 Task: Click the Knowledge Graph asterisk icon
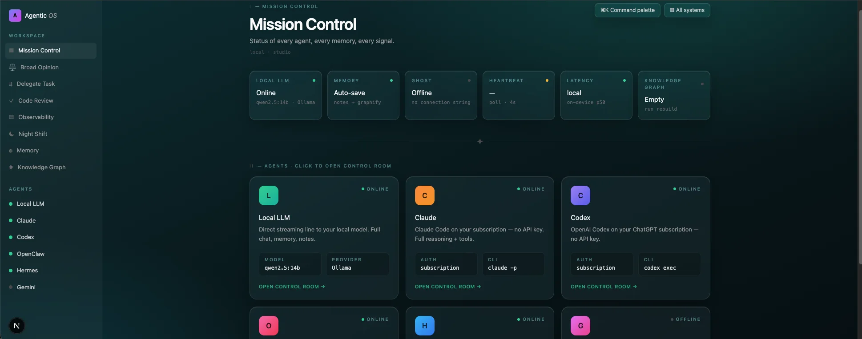(11, 168)
